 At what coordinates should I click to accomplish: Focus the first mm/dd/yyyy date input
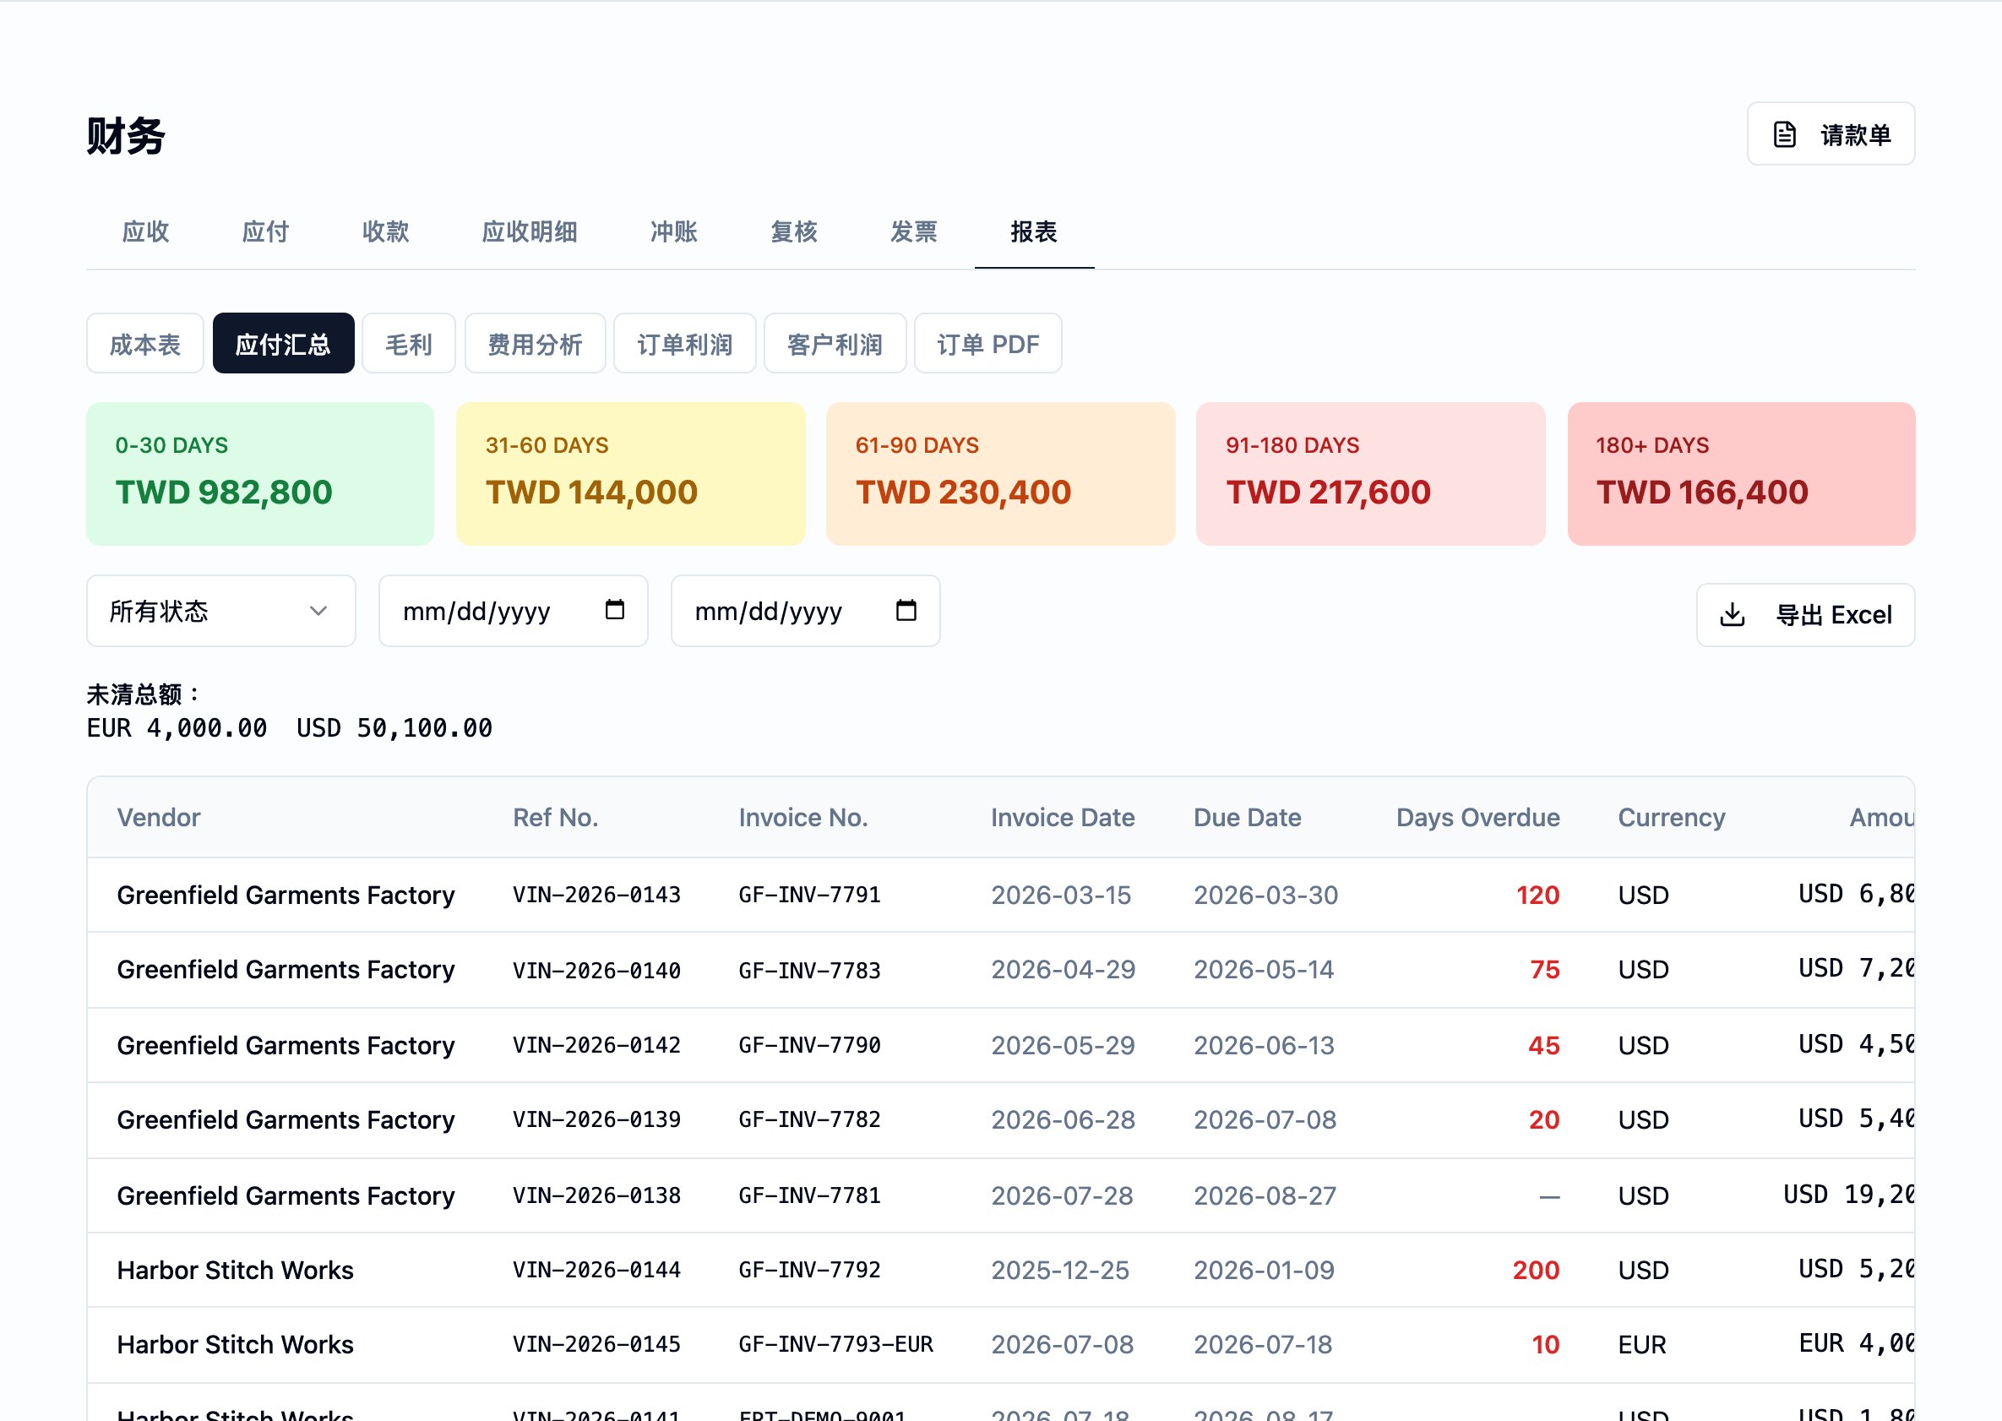coord(513,611)
